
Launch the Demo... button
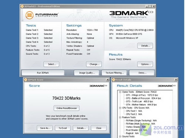coord(142,73)
